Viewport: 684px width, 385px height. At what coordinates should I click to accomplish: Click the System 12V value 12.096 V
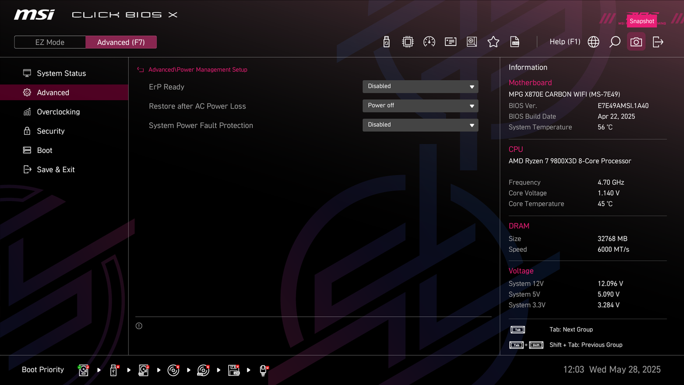point(610,284)
